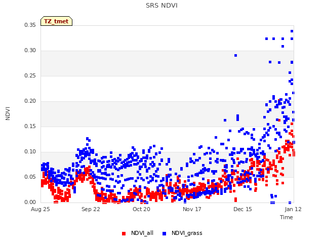Click the 0.20 y-axis tick label
Viewport: 324px width, 243px height.
tap(30, 101)
